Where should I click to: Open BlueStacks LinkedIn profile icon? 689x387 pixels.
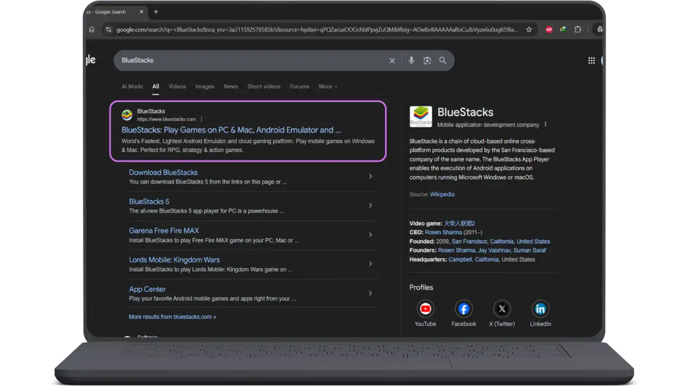click(540, 309)
